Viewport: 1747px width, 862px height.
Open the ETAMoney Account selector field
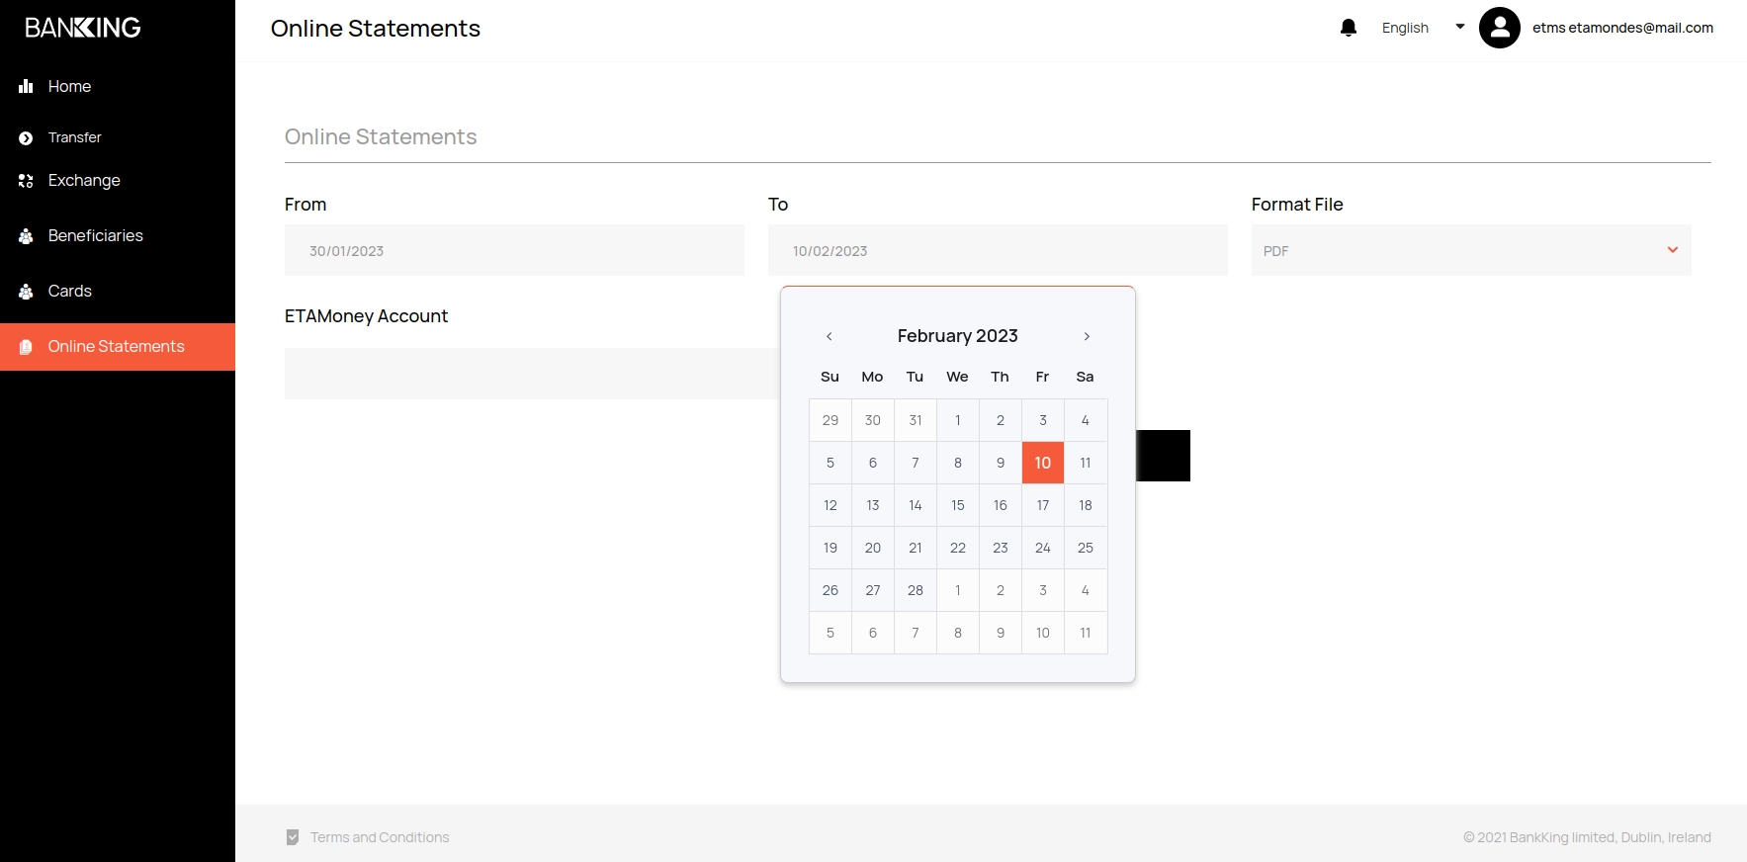(x=532, y=374)
